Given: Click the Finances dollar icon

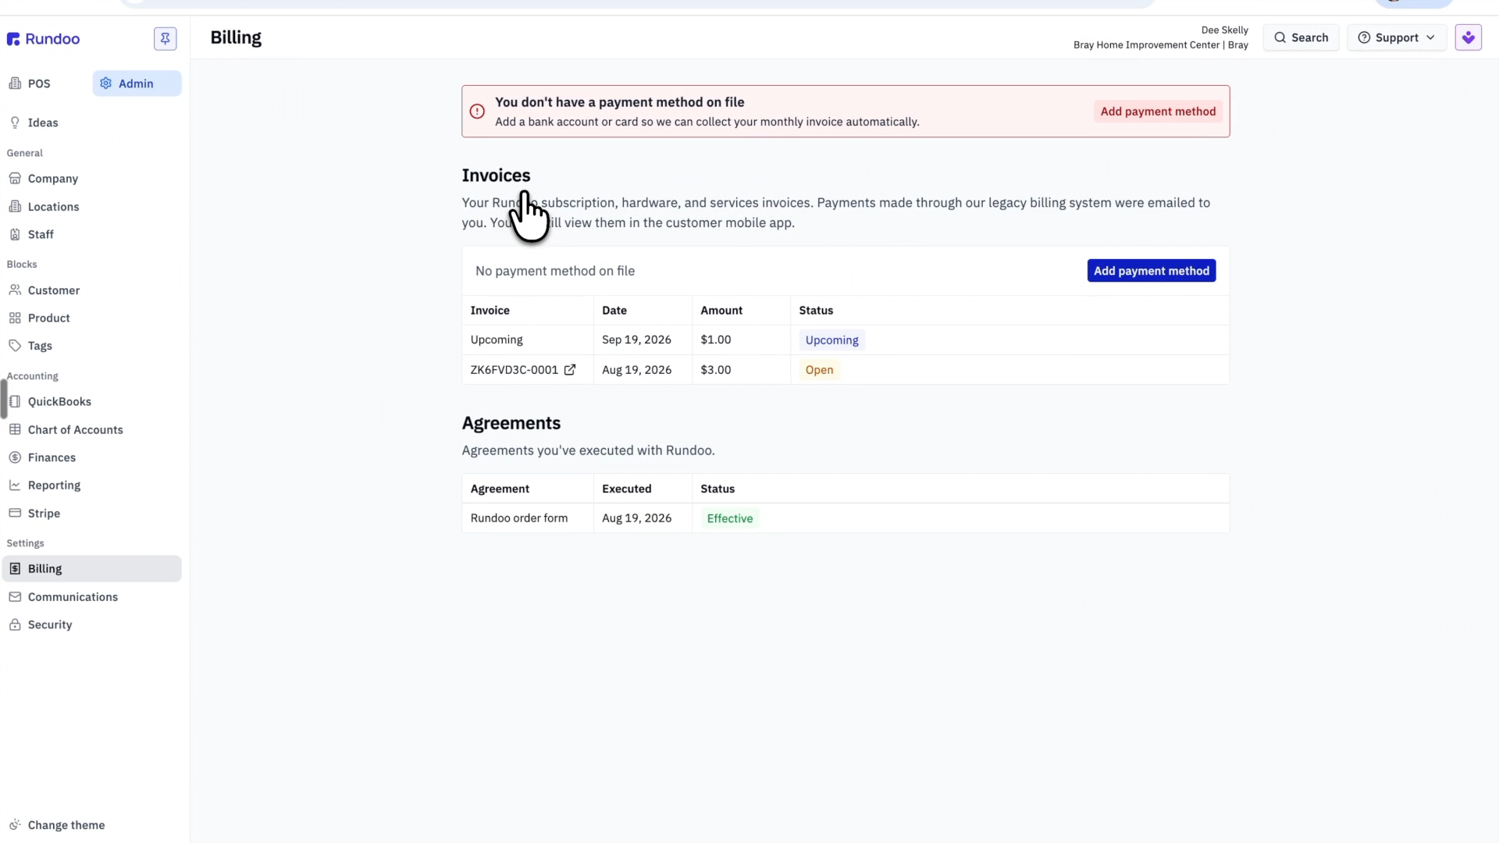Looking at the screenshot, I should [15, 457].
